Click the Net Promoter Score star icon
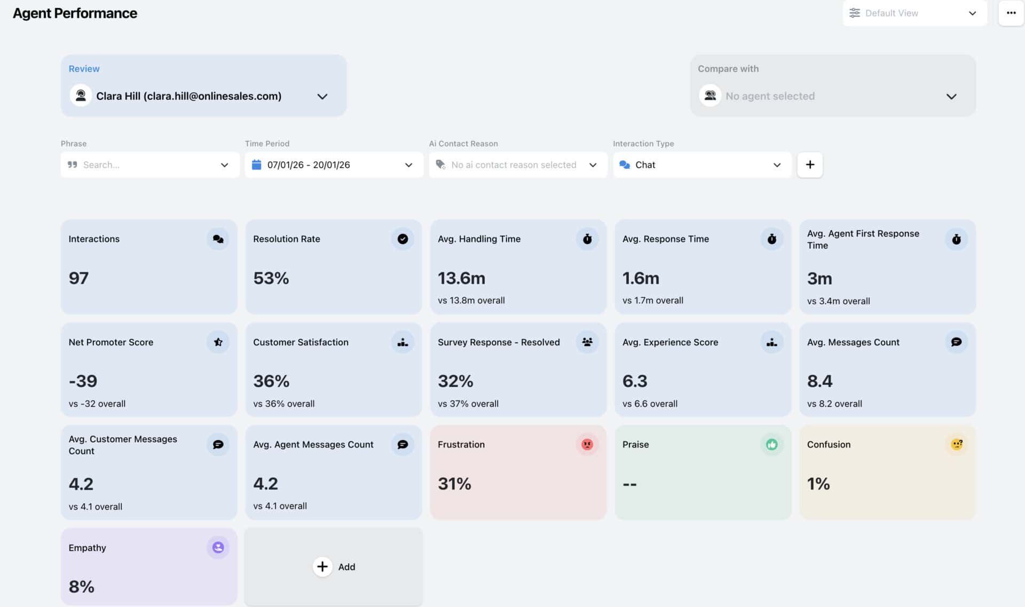 [x=218, y=342]
